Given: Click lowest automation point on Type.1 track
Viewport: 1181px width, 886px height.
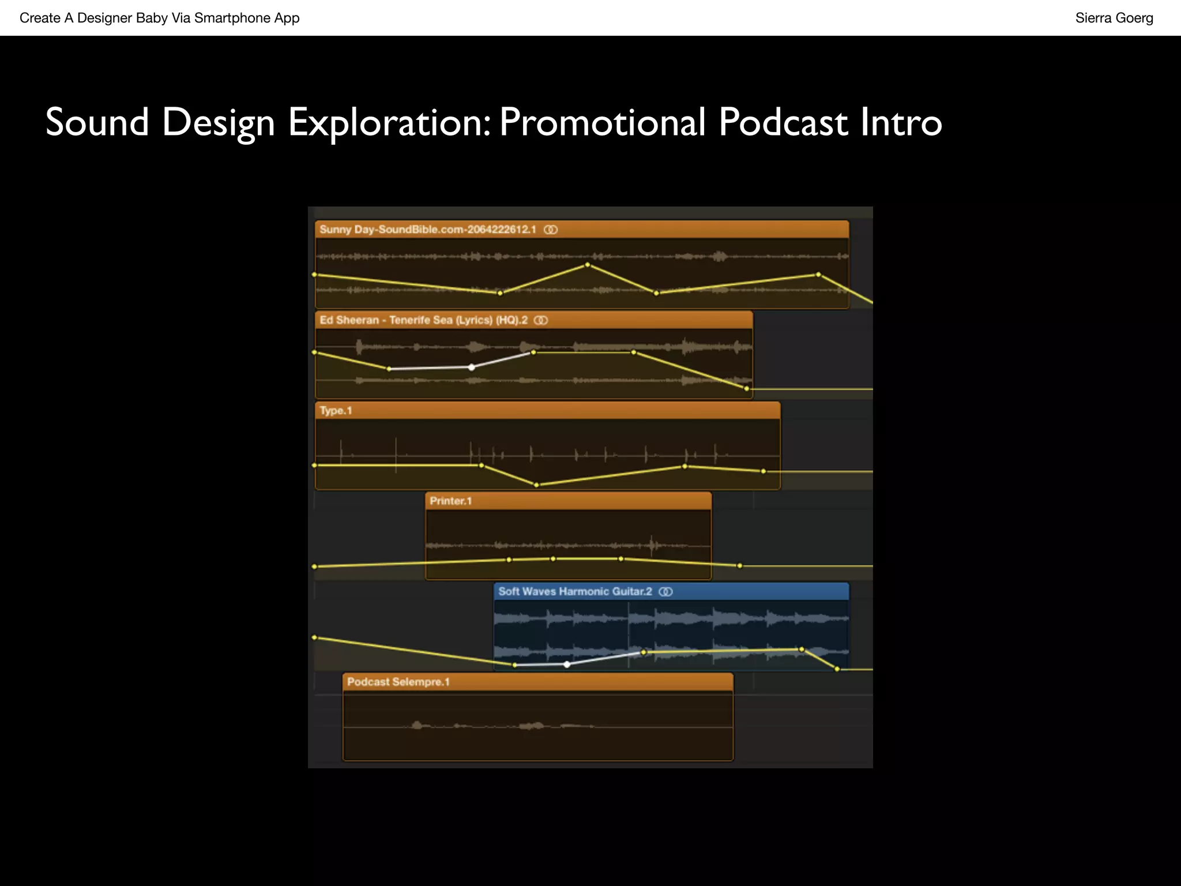Looking at the screenshot, I should 536,485.
